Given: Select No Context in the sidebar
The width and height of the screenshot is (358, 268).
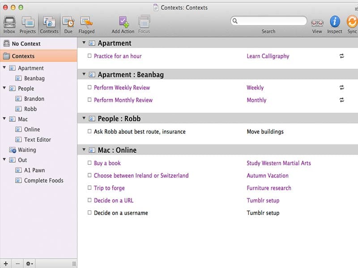Looking at the screenshot, I should tap(27, 43).
